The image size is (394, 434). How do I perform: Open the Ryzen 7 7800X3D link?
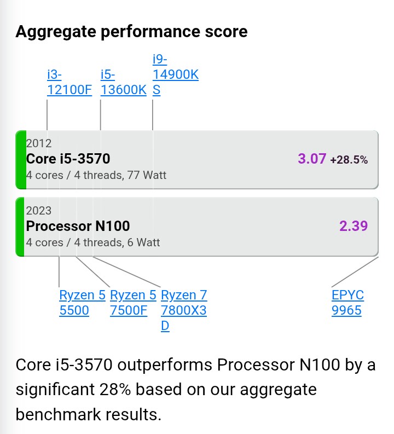click(x=184, y=310)
